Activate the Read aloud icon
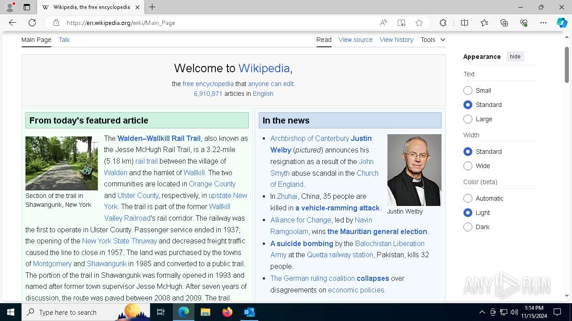Screen dimensions: 572x321 click(x=383, y=23)
